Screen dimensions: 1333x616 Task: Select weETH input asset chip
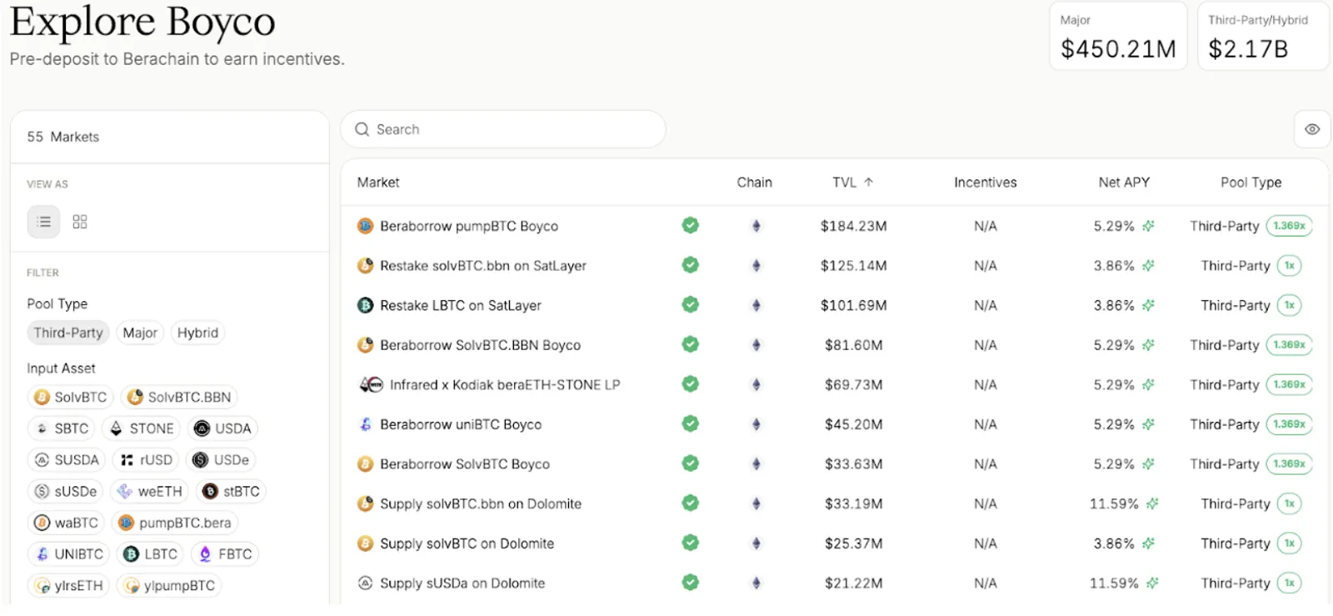[x=149, y=492]
